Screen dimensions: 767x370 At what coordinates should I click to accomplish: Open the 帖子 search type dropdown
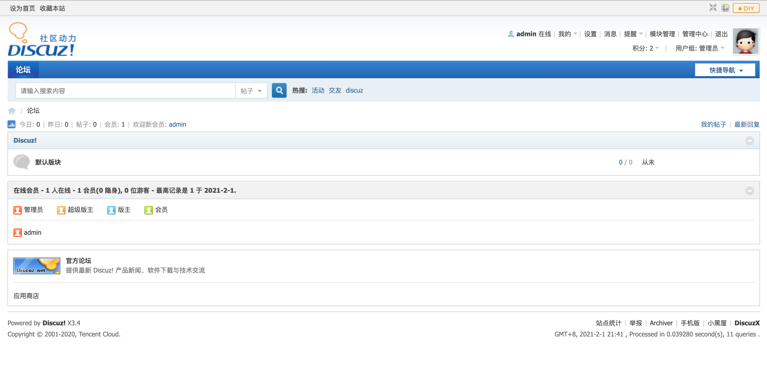click(x=251, y=91)
